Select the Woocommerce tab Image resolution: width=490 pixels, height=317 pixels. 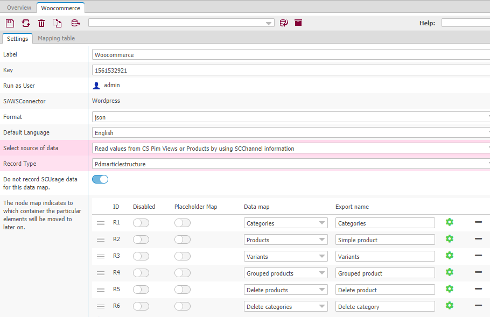click(x=60, y=8)
